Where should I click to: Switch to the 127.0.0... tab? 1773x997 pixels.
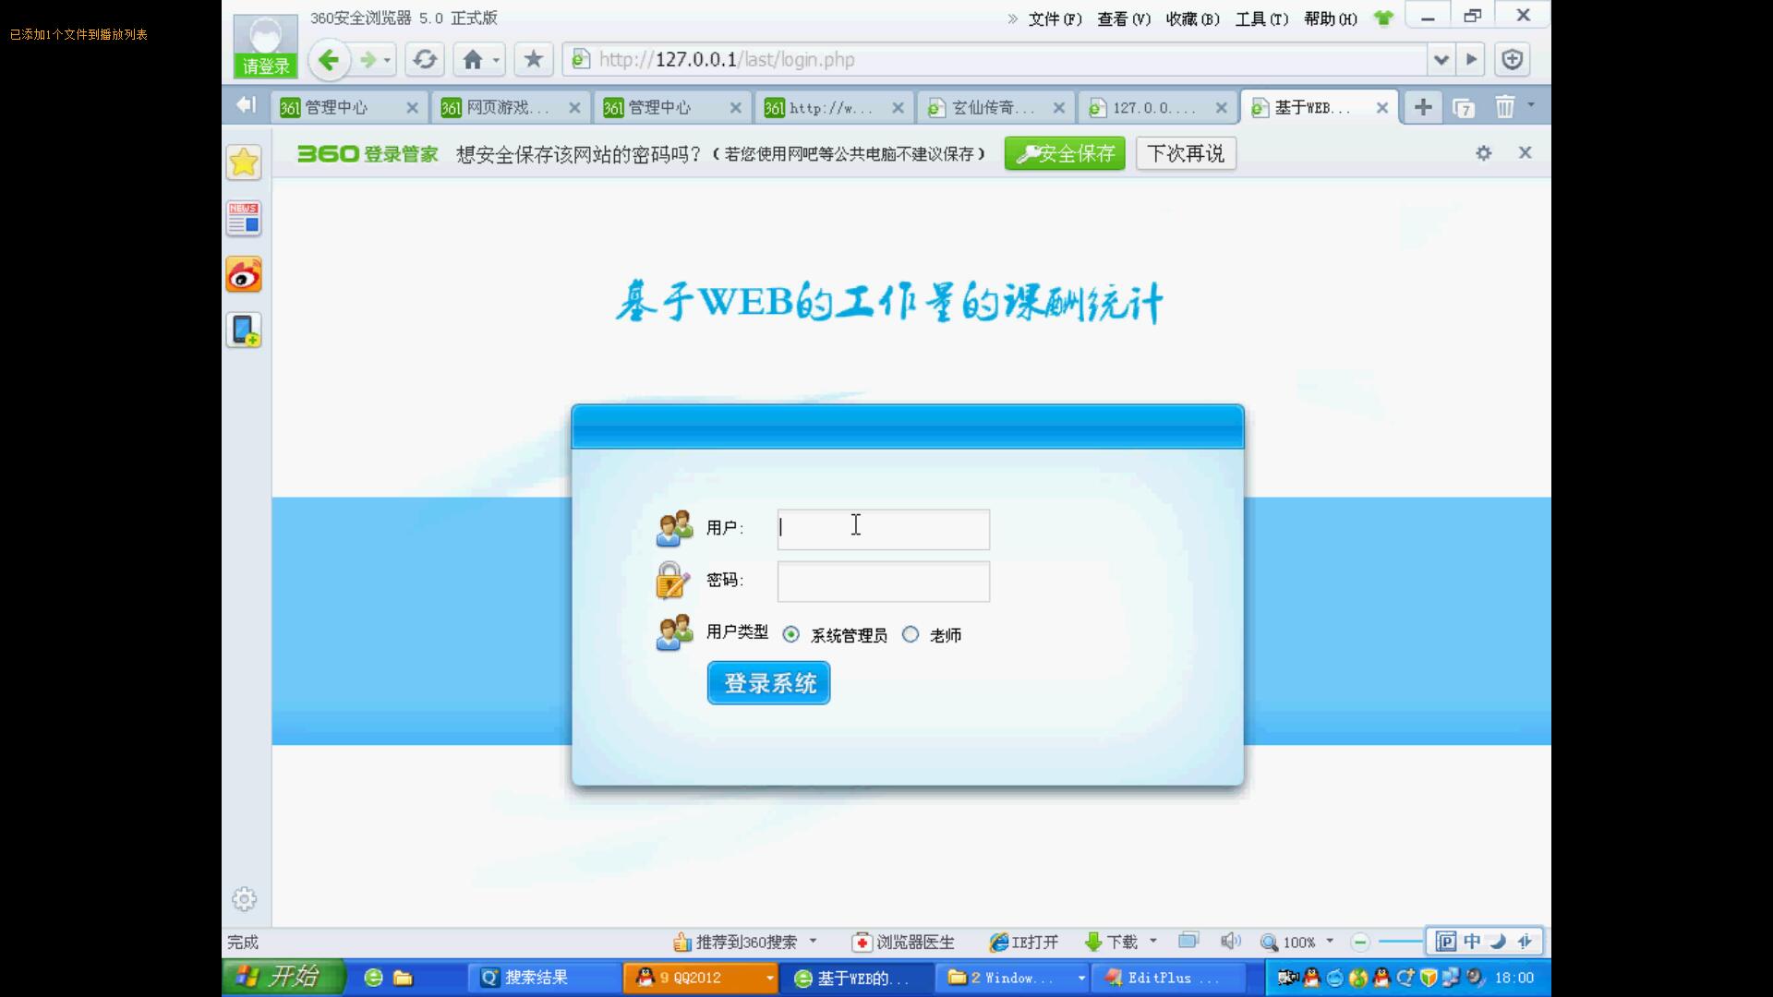click(x=1156, y=108)
